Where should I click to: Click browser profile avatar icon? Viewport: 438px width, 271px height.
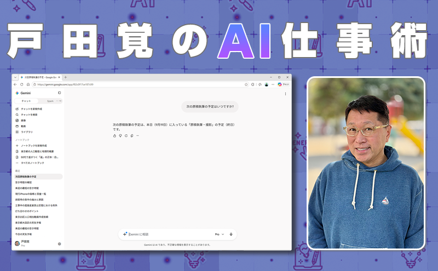click(267, 84)
